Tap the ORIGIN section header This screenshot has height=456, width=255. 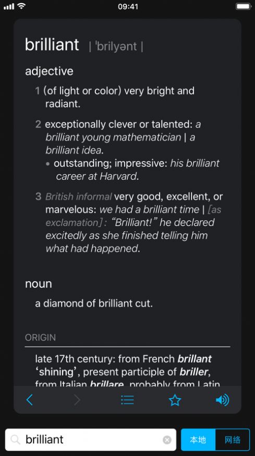40,337
